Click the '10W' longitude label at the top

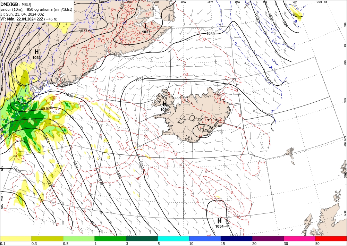237,2
